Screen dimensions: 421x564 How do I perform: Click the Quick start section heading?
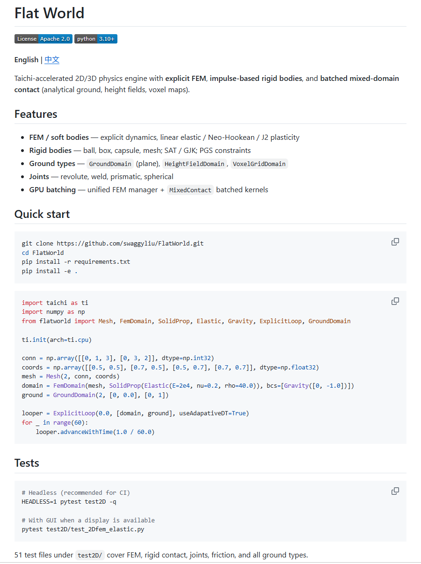42,214
